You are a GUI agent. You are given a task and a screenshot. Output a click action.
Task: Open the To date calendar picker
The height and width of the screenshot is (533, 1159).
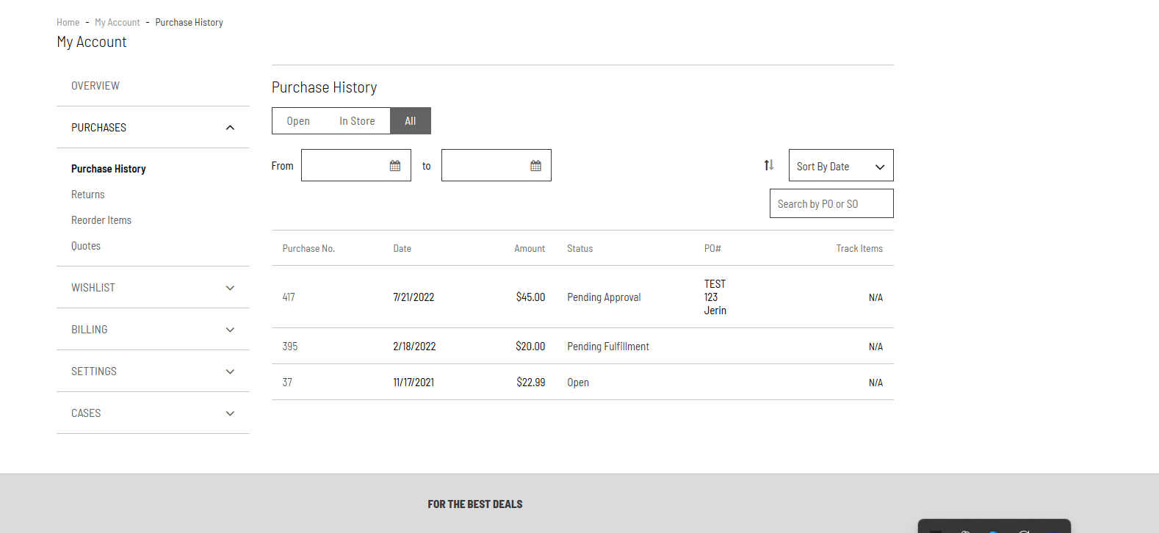(535, 166)
